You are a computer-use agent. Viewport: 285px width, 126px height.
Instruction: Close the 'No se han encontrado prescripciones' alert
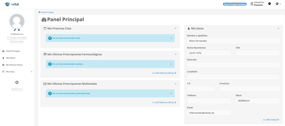(x=171, y=94)
